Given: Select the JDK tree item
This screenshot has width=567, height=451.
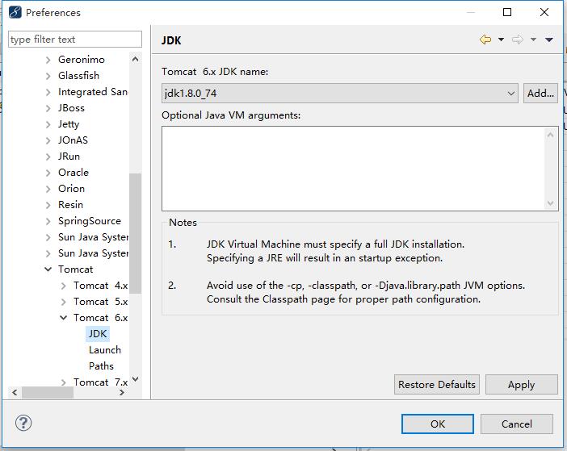Looking at the screenshot, I should coord(98,334).
